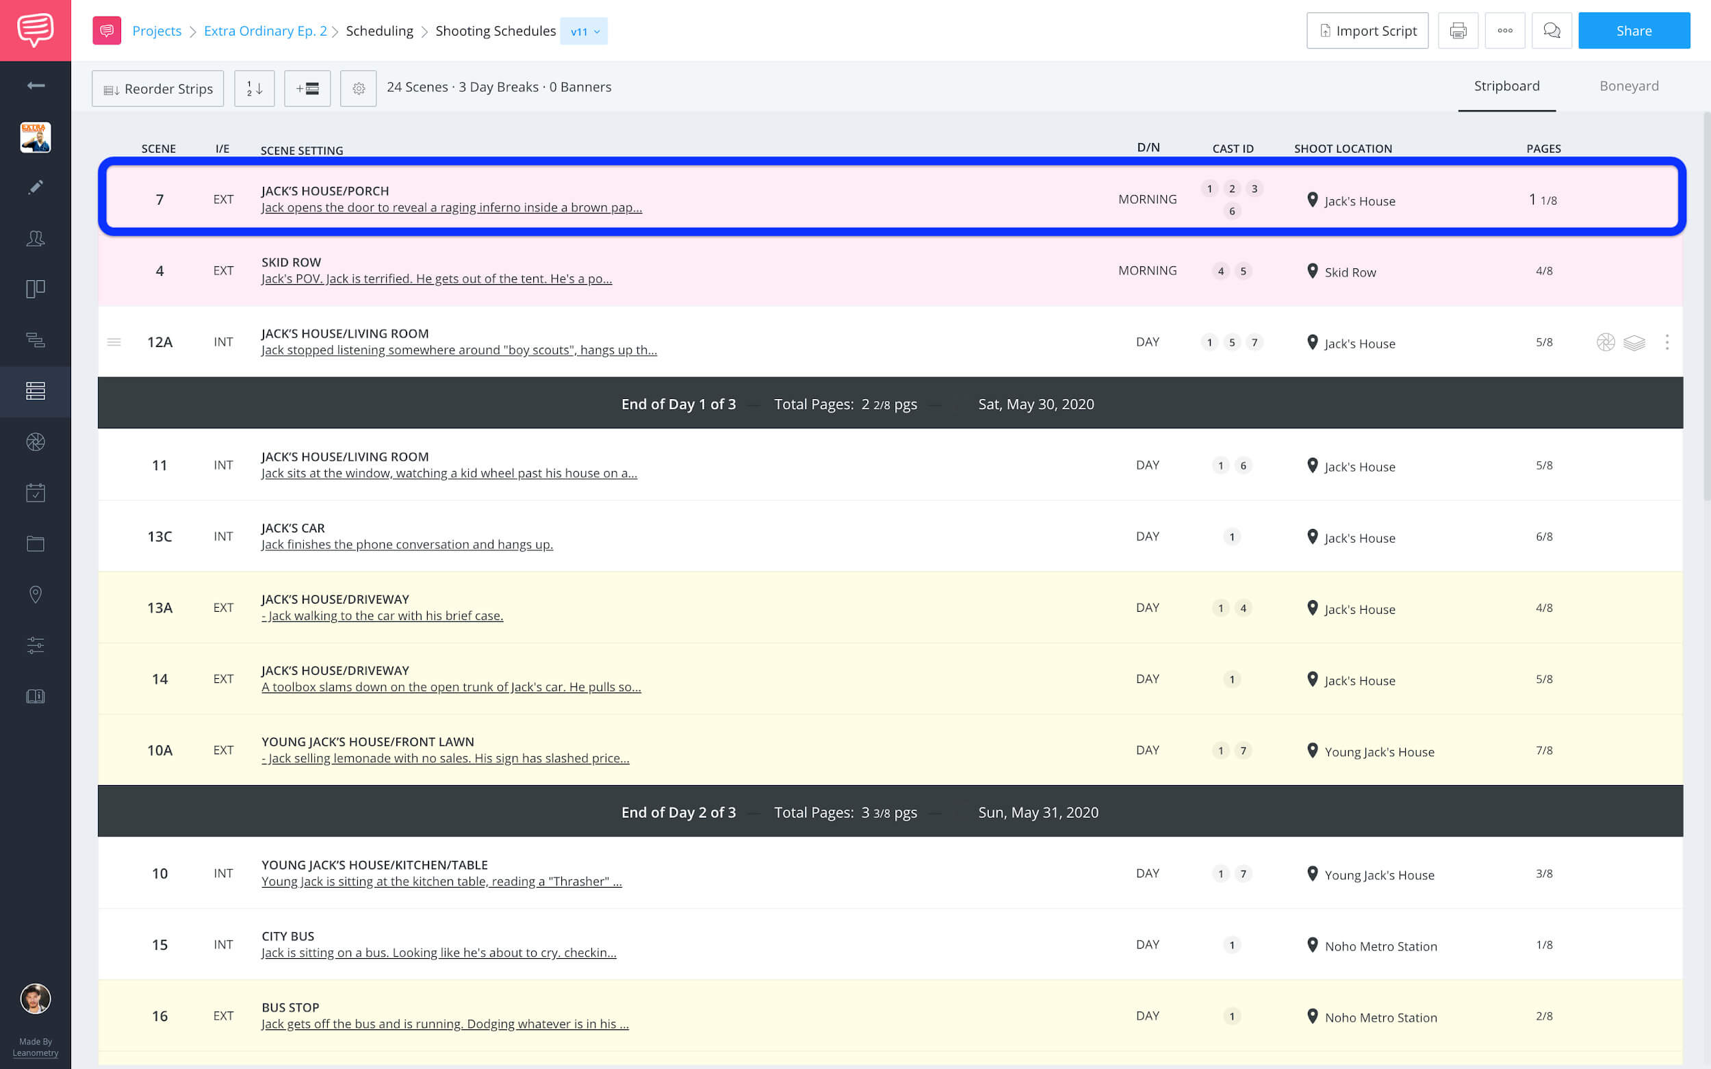1711x1069 pixels.
Task: Open the sliders settings sidebar icon
Action: pyautogui.click(x=36, y=645)
